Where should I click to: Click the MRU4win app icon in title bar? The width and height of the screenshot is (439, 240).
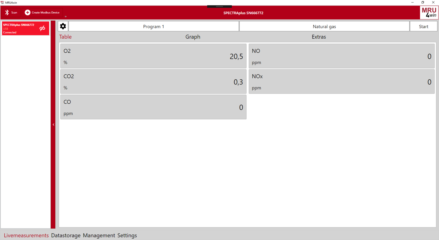pyautogui.click(x=2, y=2)
